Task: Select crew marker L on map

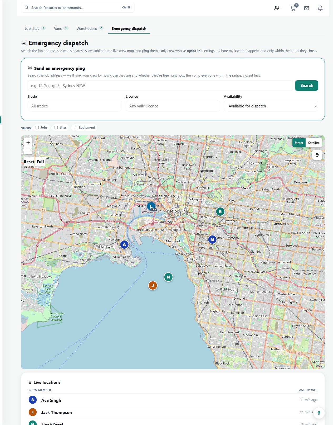Action: click(x=151, y=206)
